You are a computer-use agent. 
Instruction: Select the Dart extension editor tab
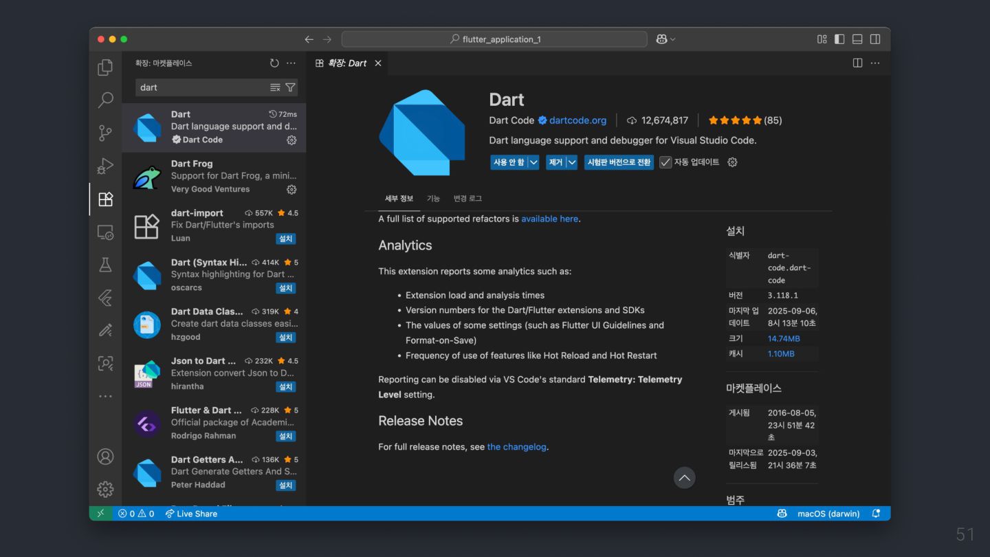click(x=348, y=63)
